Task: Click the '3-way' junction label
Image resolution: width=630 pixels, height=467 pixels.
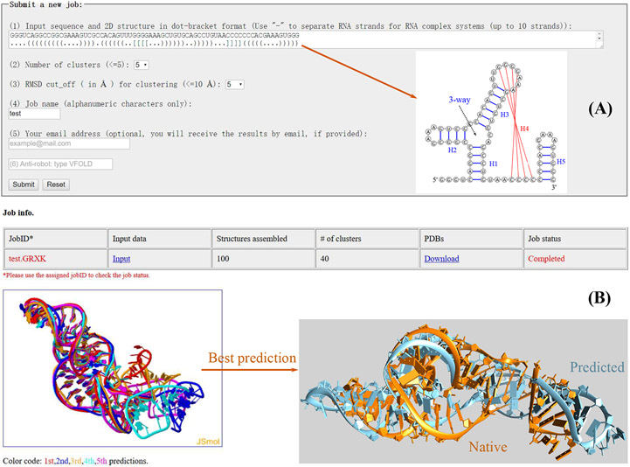Action: (460, 100)
